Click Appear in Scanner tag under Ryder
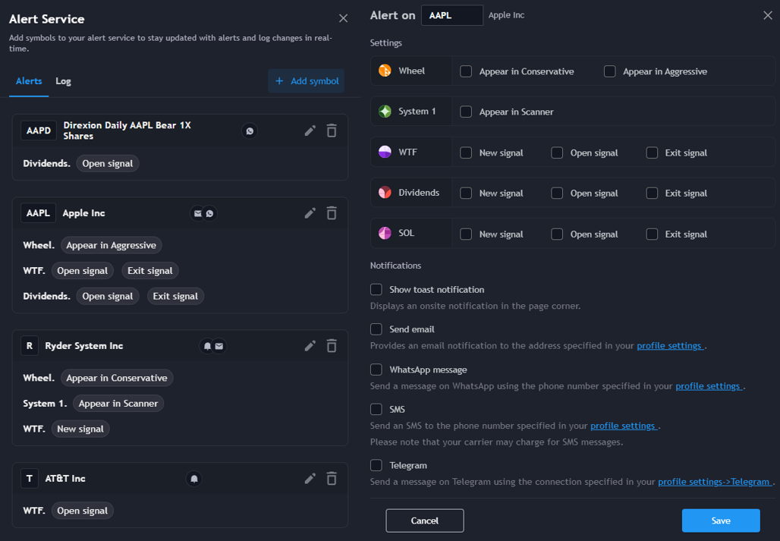This screenshot has width=780, height=541. [118, 403]
